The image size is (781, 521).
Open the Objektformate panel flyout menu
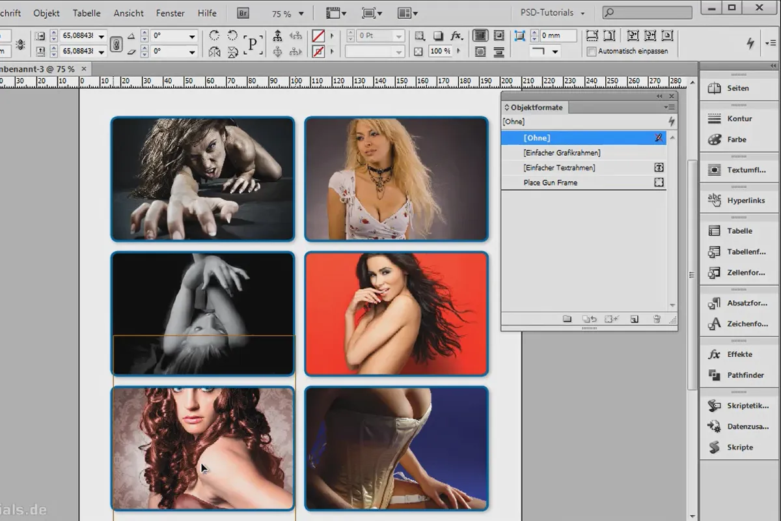click(x=669, y=107)
